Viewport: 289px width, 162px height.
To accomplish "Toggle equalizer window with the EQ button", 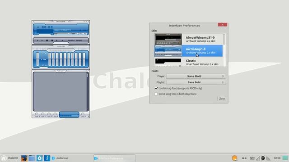I will pyautogui.click(x=80, y=34).
